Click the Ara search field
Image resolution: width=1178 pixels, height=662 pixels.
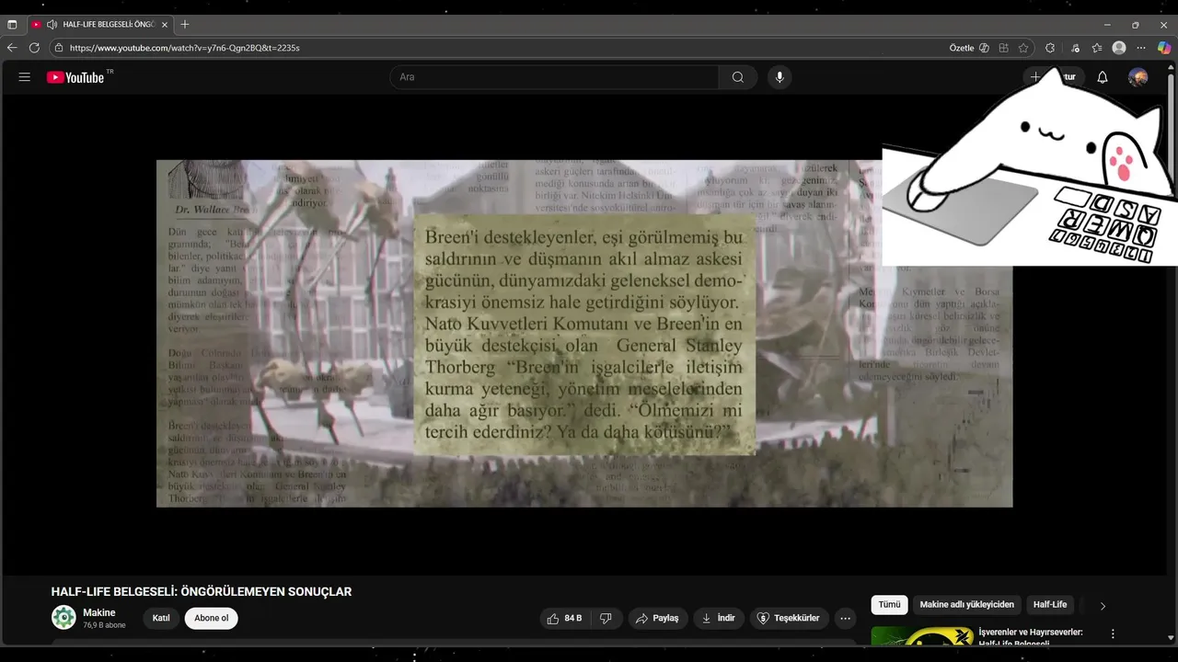[x=554, y=77]
